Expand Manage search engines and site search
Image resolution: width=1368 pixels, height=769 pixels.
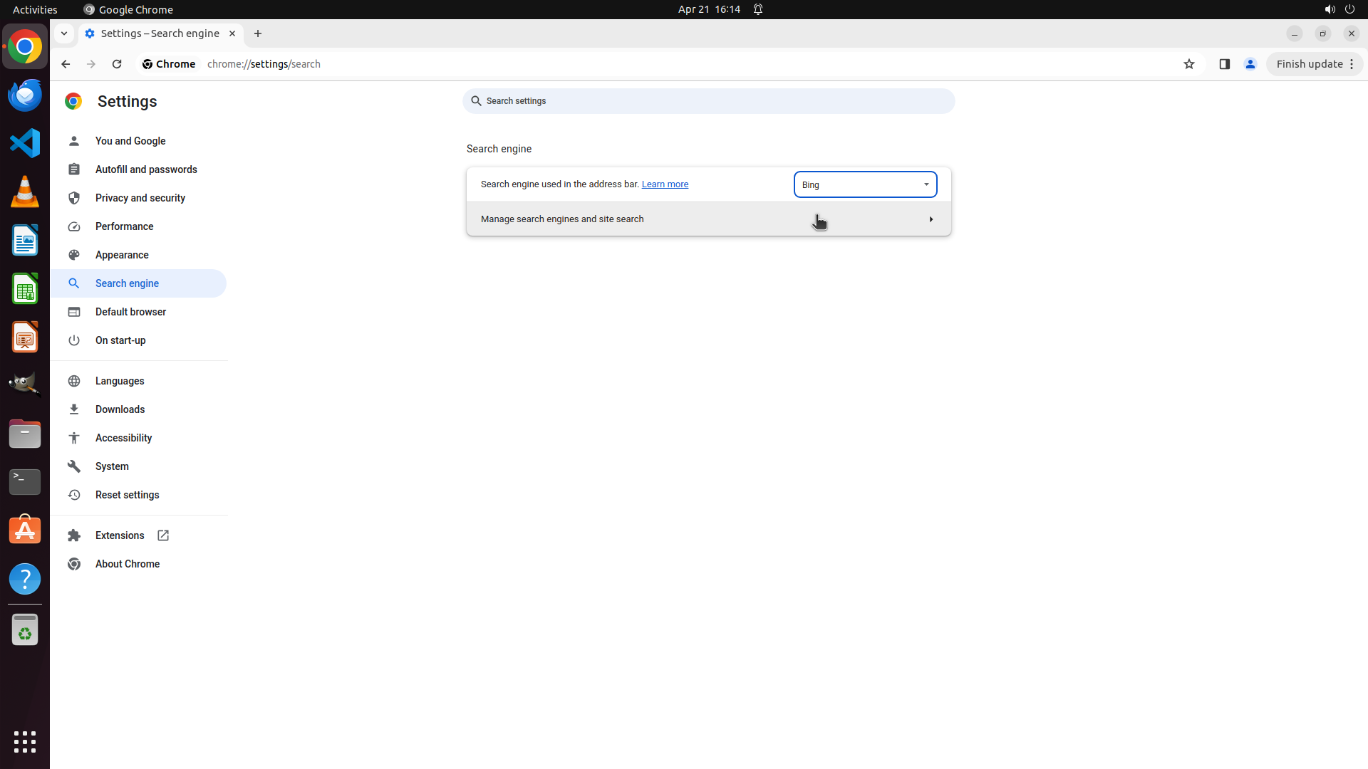pyautogui.click(x=708, y=219)
